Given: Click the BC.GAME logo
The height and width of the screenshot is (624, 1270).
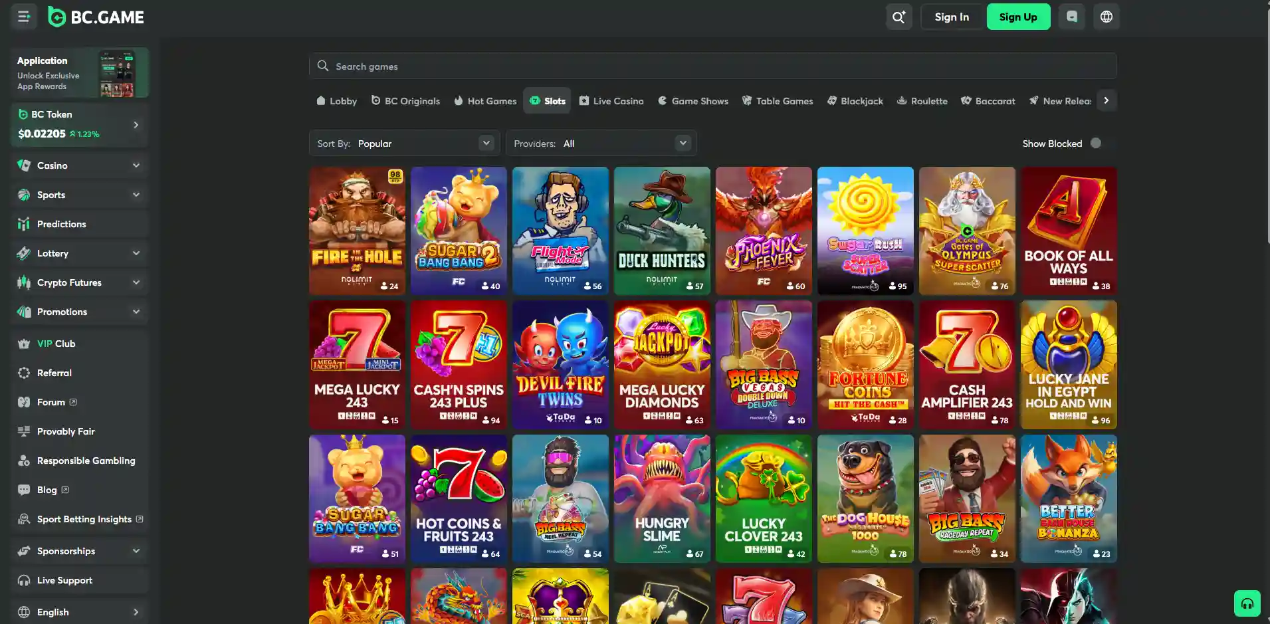Looking at the screenshot, I should click(x=96, y=17).
